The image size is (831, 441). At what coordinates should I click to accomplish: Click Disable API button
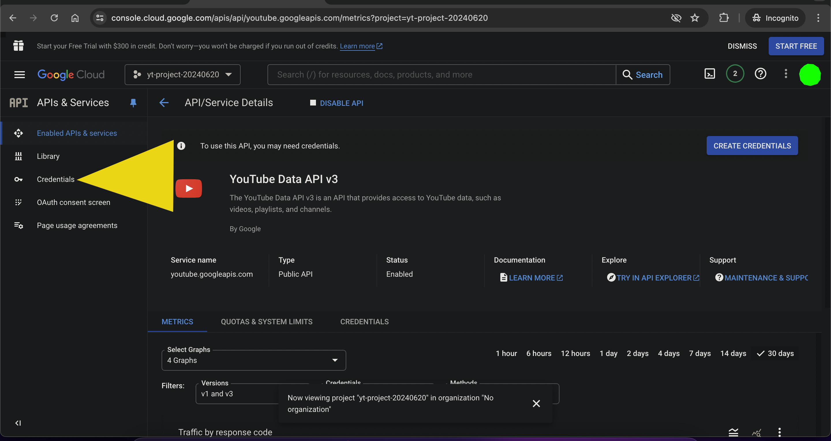tap(336, 103)
